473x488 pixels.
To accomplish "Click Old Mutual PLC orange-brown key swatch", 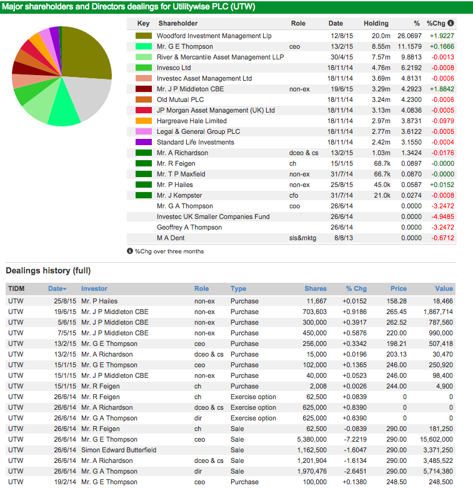I will pos(144,99).
